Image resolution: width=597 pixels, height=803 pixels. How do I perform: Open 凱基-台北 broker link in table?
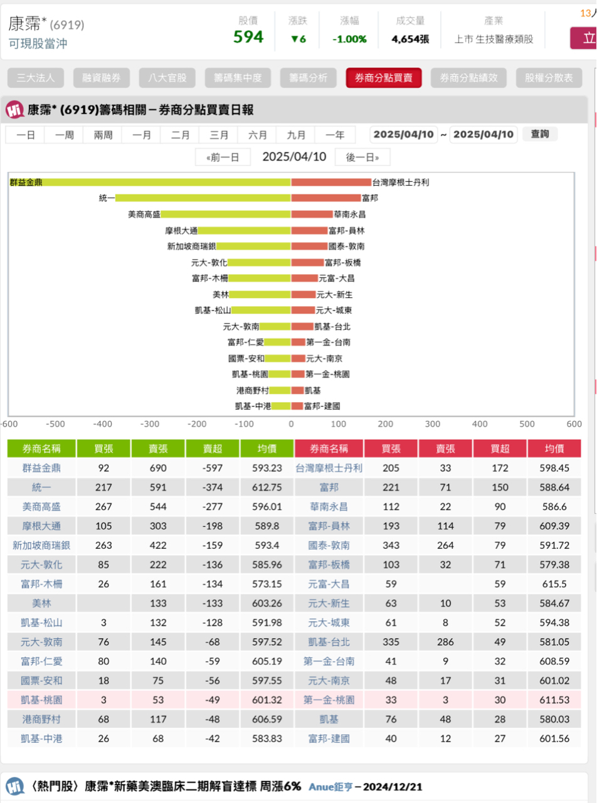(x=329, y=642)
